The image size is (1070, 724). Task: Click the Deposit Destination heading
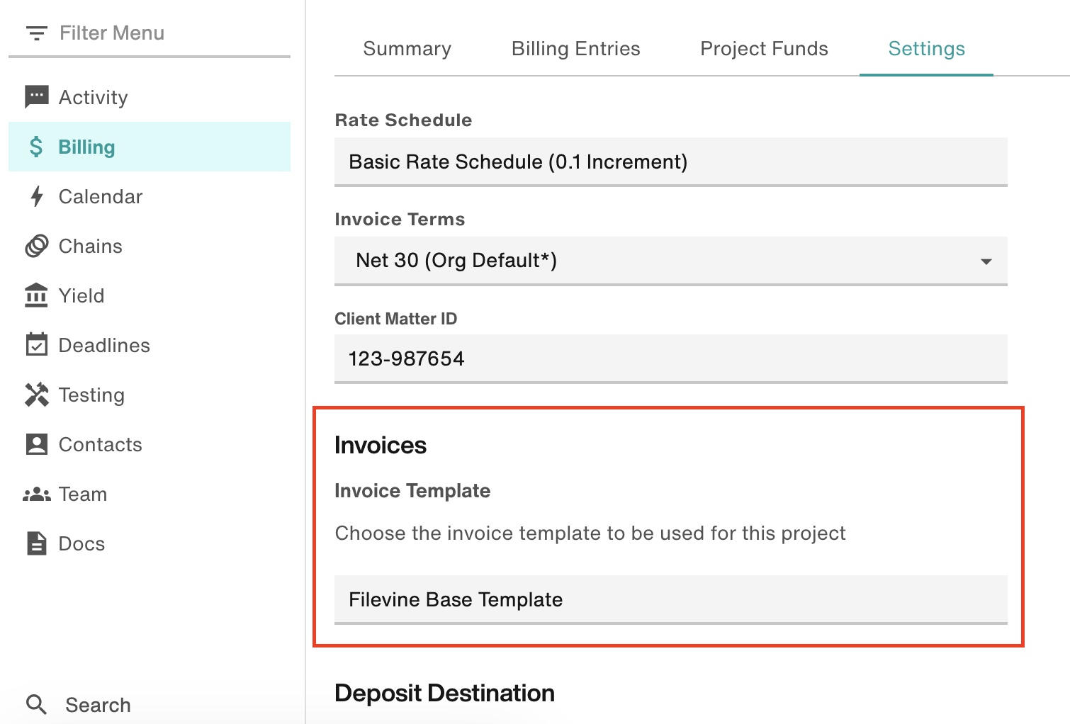click(x=444, y=693)
